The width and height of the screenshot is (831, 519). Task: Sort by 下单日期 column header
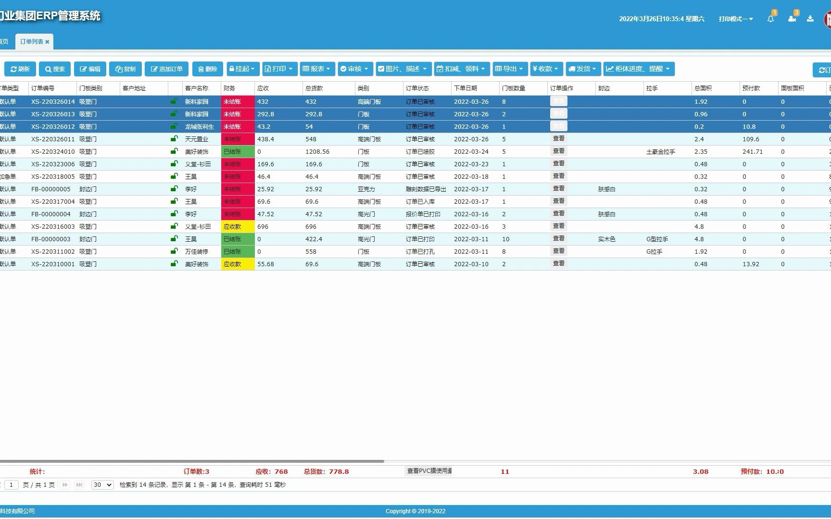click(x=475, y=88)
